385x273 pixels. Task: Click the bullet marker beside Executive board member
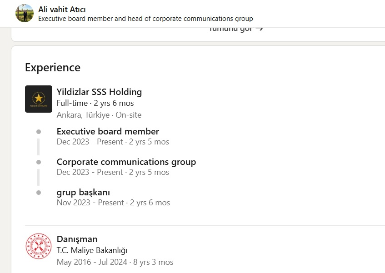(39, 132)
